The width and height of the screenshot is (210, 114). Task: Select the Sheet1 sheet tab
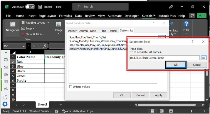[42, 104]
